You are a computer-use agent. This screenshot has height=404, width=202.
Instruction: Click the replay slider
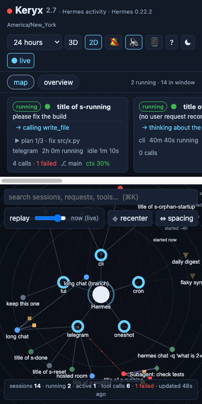[x=50, y=218]
